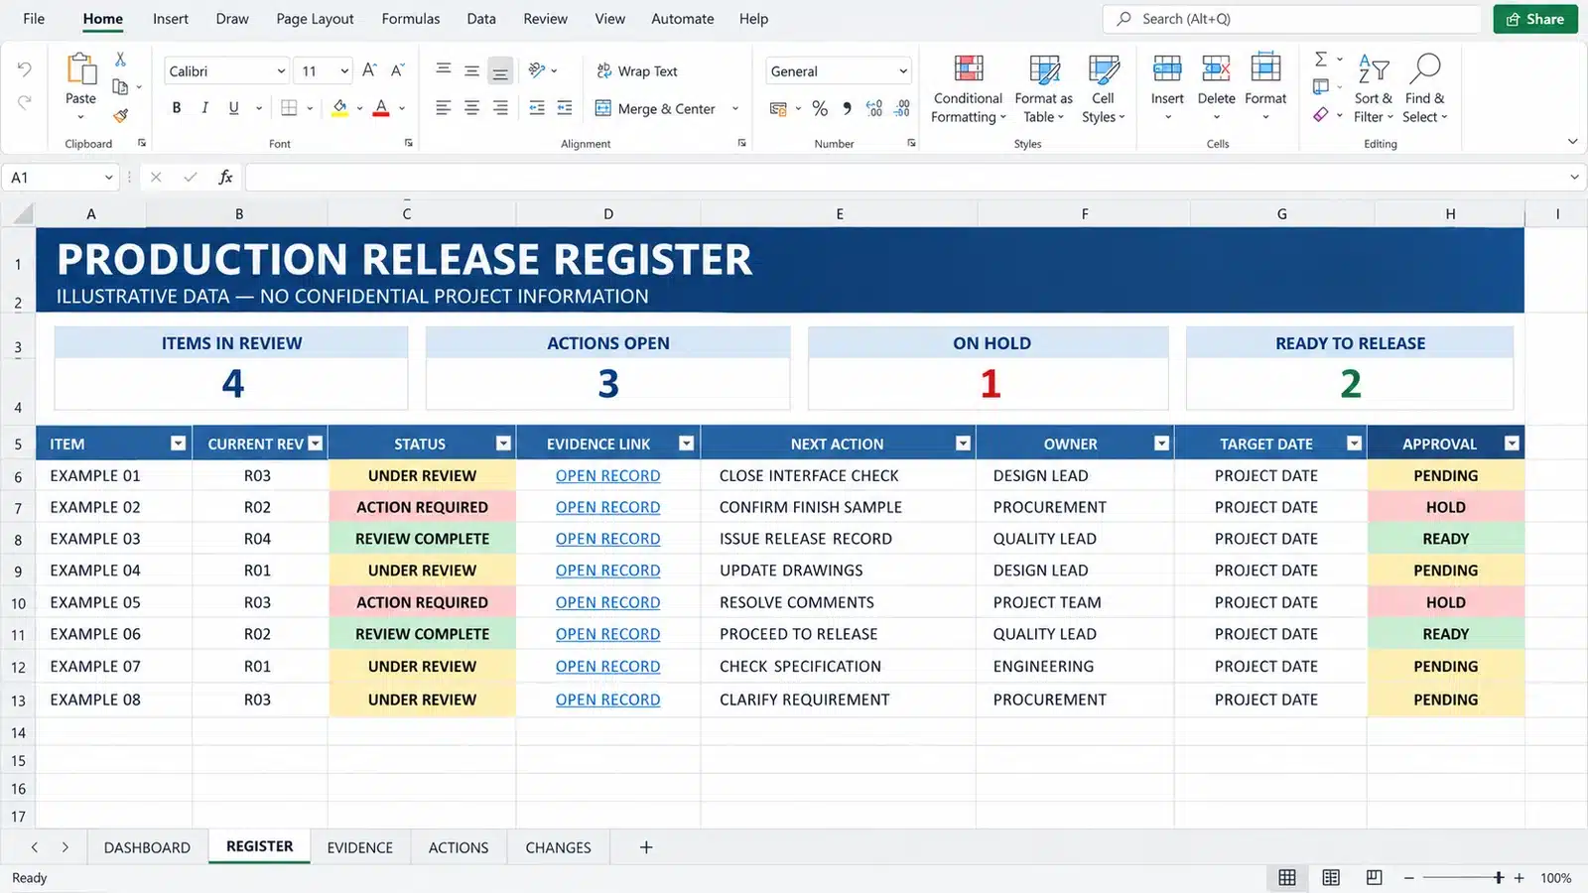Click the Redo arrow icon
The width and height of the screenshot is (1588, 893).
click(x=24, y=101)
